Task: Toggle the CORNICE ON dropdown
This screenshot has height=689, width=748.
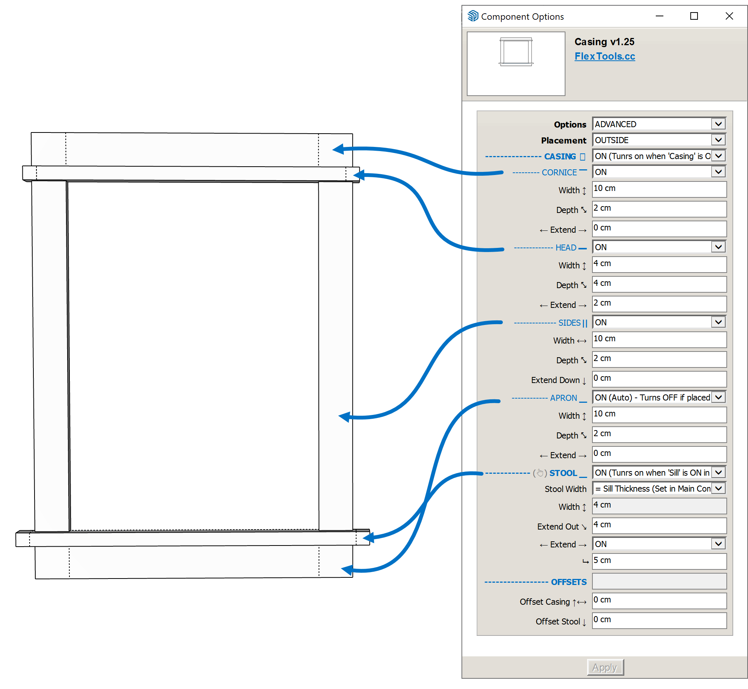Action: 659,172
